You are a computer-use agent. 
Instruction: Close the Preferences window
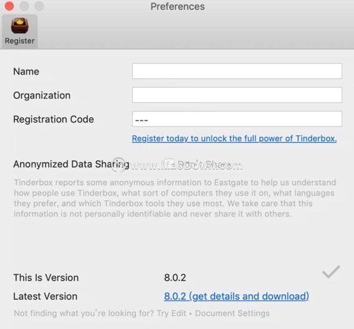click(9, 6)
